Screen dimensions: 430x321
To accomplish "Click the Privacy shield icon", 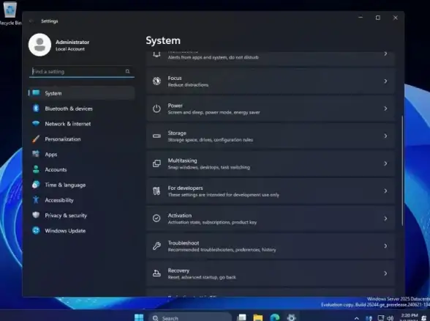I will click(36, 215).
